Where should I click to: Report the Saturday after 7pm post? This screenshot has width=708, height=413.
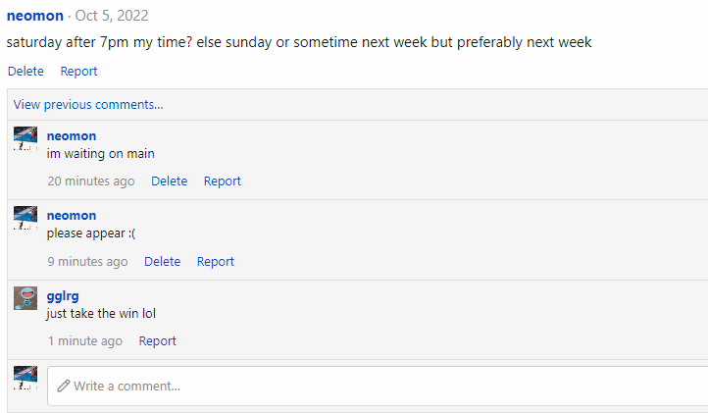coord(78,72)
